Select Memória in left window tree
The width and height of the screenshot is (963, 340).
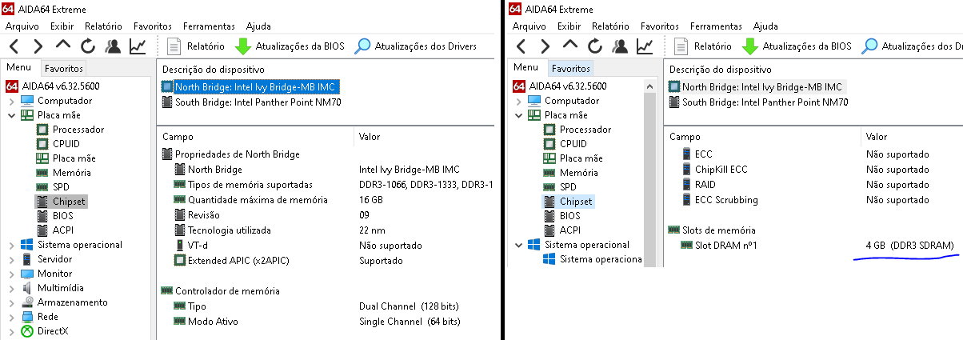(x=72, y=173)
